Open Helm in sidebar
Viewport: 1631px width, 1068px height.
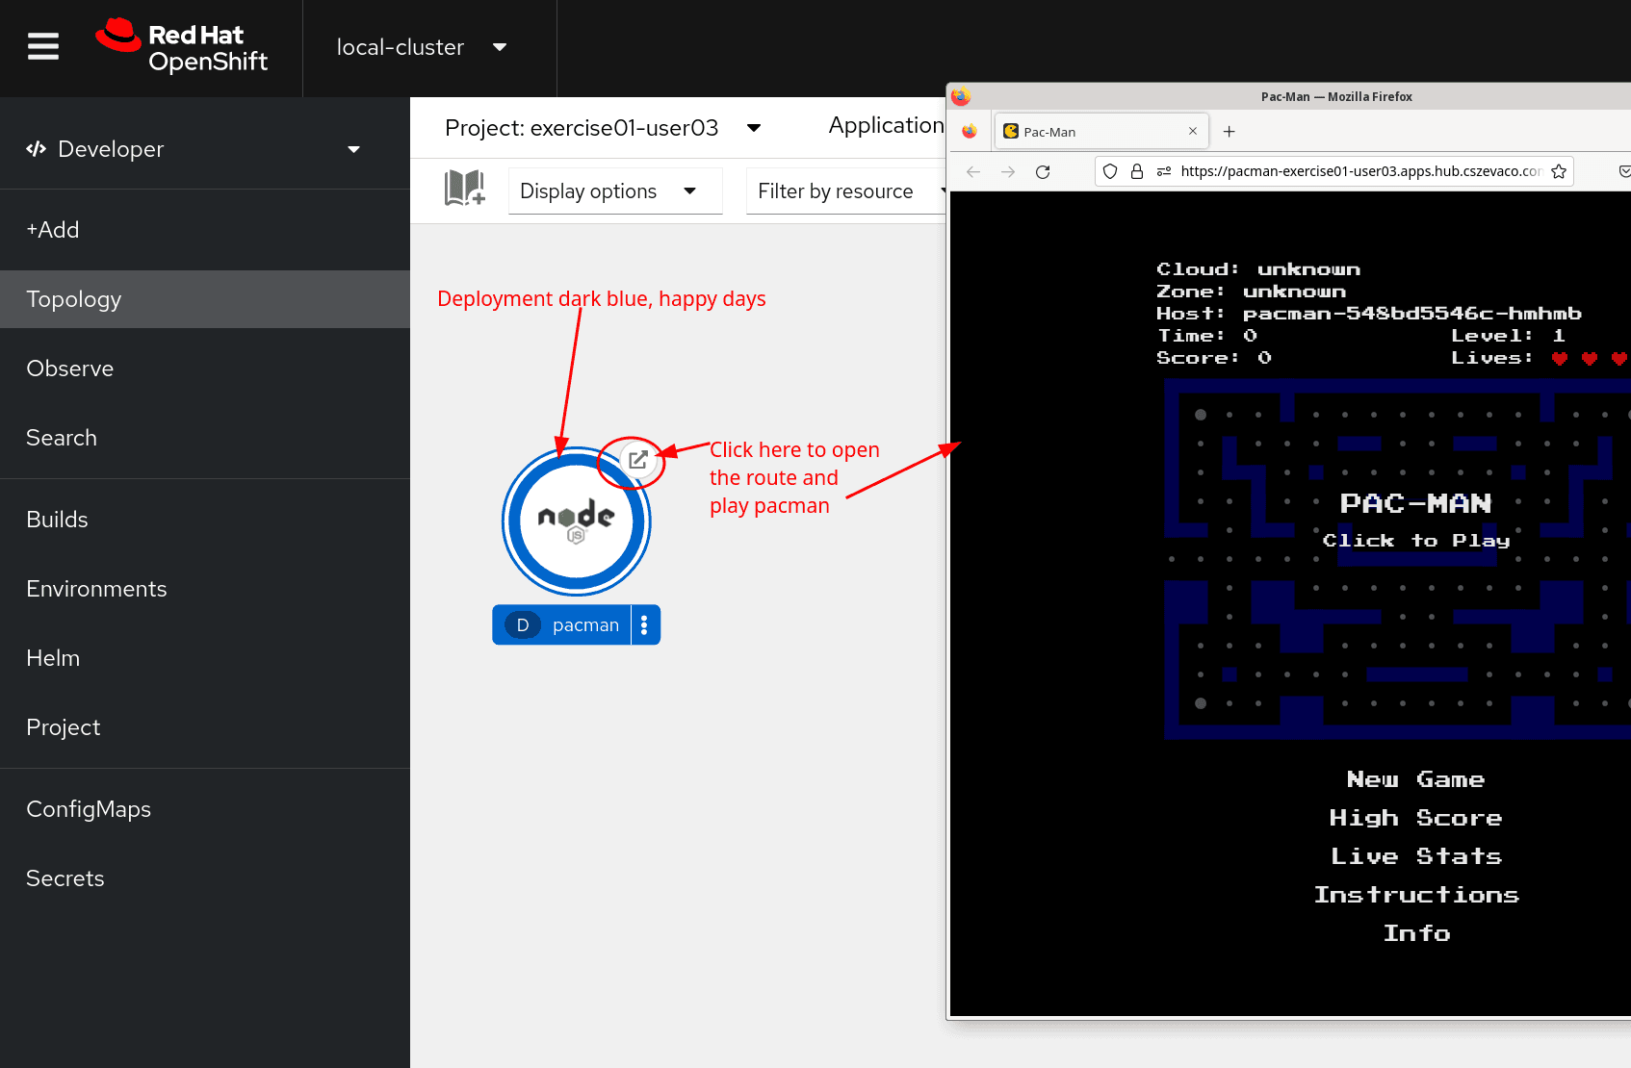tap(205, 658)
